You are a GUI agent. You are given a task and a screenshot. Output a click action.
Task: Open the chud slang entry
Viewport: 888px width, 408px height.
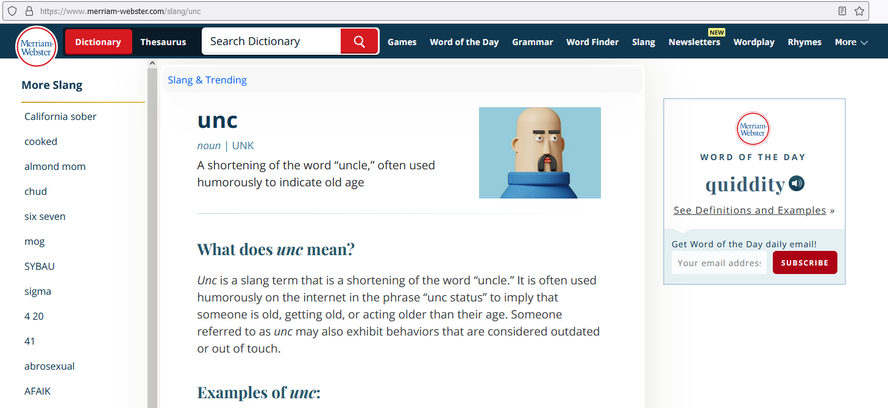pos(35,191)
